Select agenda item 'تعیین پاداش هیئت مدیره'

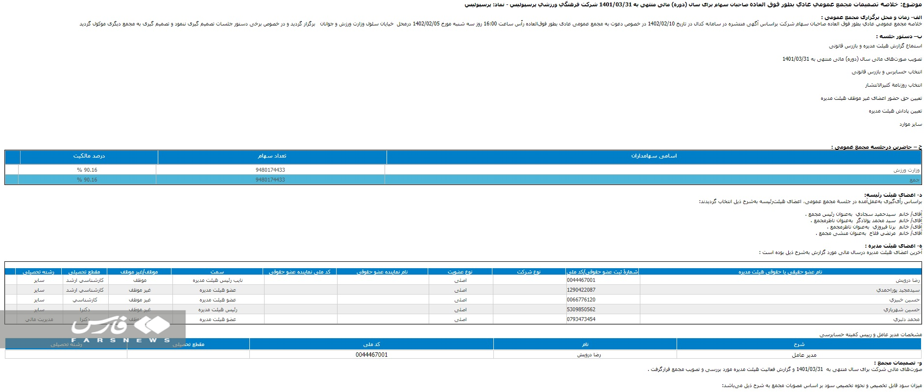click(895, 112)
